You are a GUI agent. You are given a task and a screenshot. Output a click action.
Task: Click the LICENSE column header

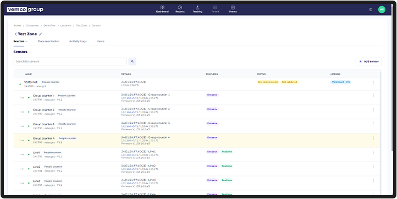335,74
